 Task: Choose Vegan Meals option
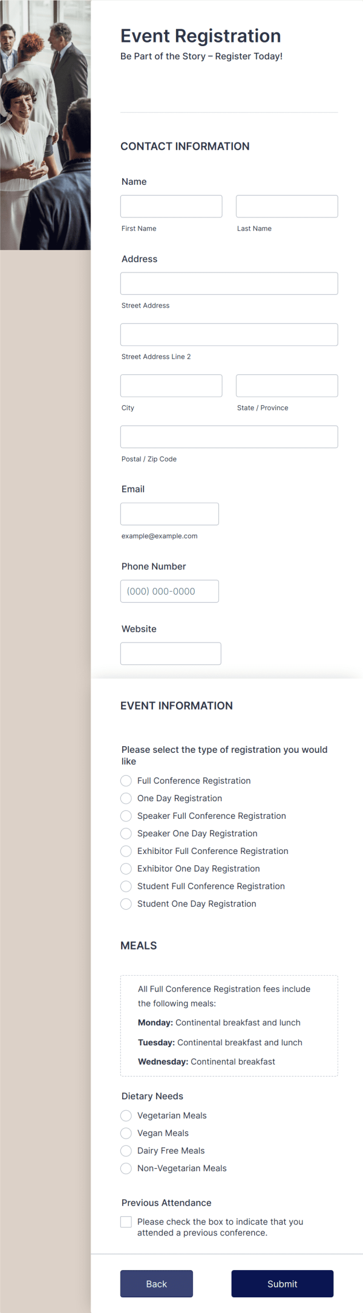tap(126, 1133)
